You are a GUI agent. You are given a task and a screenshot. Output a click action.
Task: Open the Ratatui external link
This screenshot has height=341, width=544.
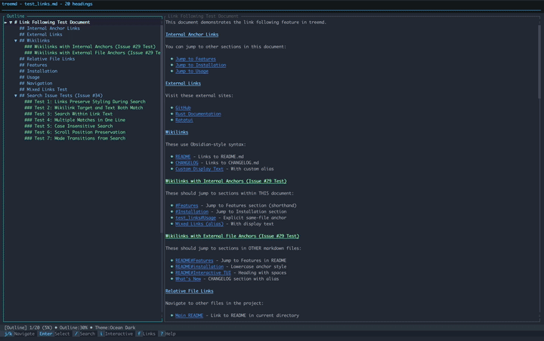point(184,120)
